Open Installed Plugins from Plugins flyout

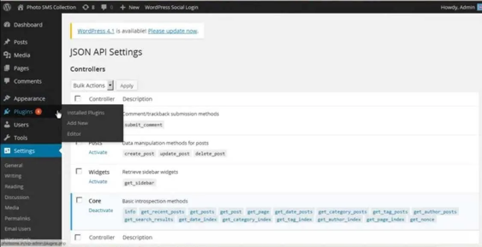(86, 113)
